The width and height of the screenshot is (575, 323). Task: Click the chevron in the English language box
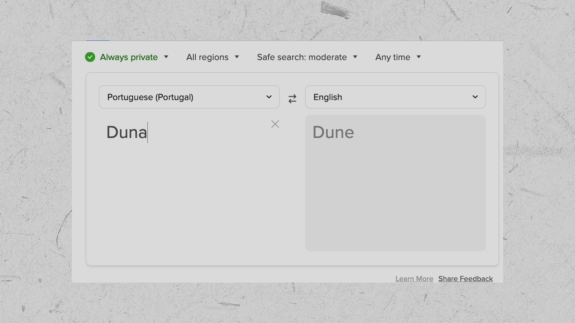(475, 97)
